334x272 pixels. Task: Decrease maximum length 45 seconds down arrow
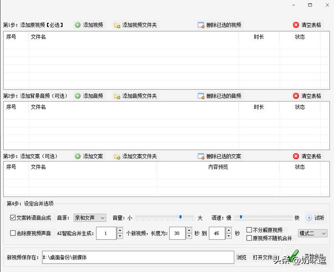click(x=229, y=236)
